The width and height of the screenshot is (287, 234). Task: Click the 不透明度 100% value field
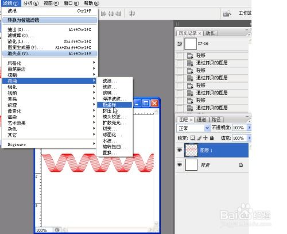pyautogui.click(x=239, y=128)
